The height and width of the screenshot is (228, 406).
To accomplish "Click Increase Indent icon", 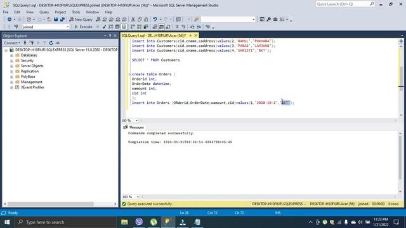I will (x=199, y=27).
